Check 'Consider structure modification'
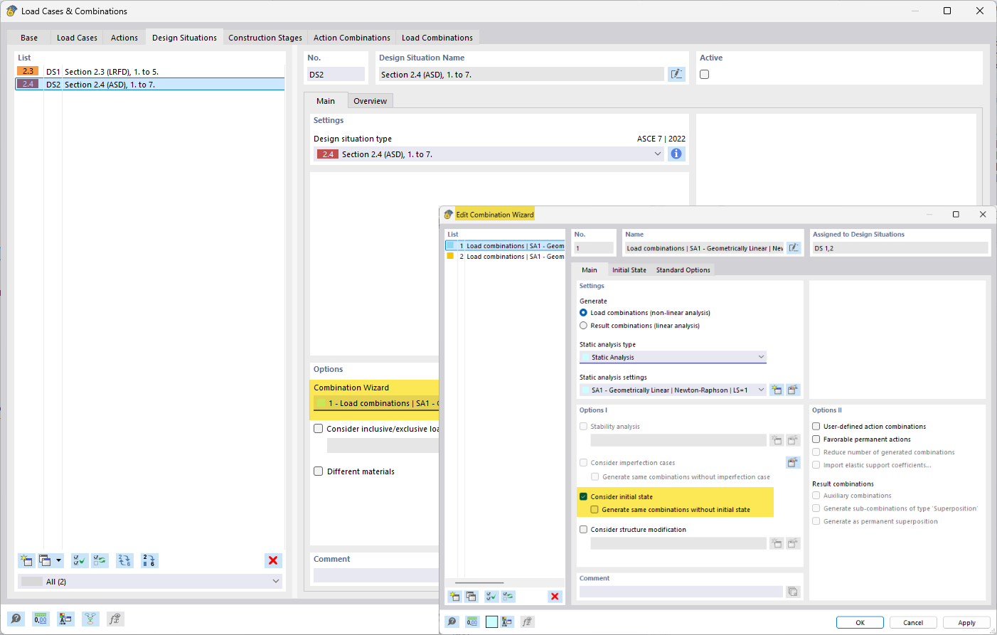 (x=583, y=529)
